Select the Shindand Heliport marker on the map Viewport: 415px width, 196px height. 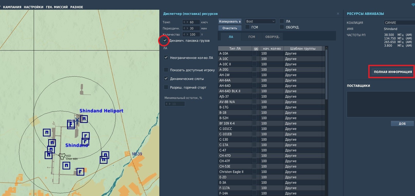tap(77, 120)
